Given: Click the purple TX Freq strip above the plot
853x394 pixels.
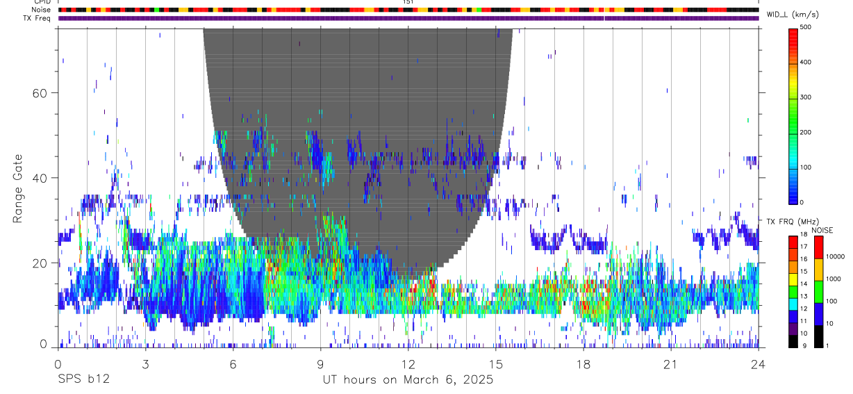Looking at the screenshot, I should point(408,18).
